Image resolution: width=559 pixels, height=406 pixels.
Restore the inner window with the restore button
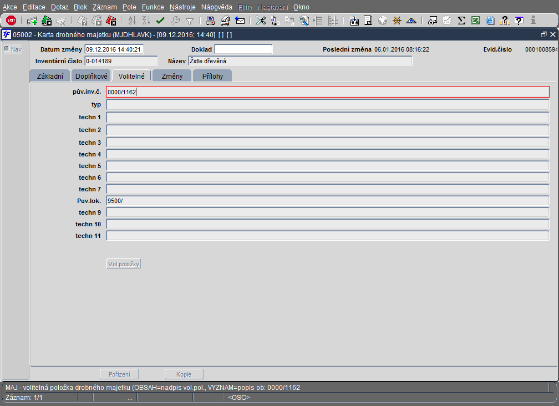coord(543,34)
